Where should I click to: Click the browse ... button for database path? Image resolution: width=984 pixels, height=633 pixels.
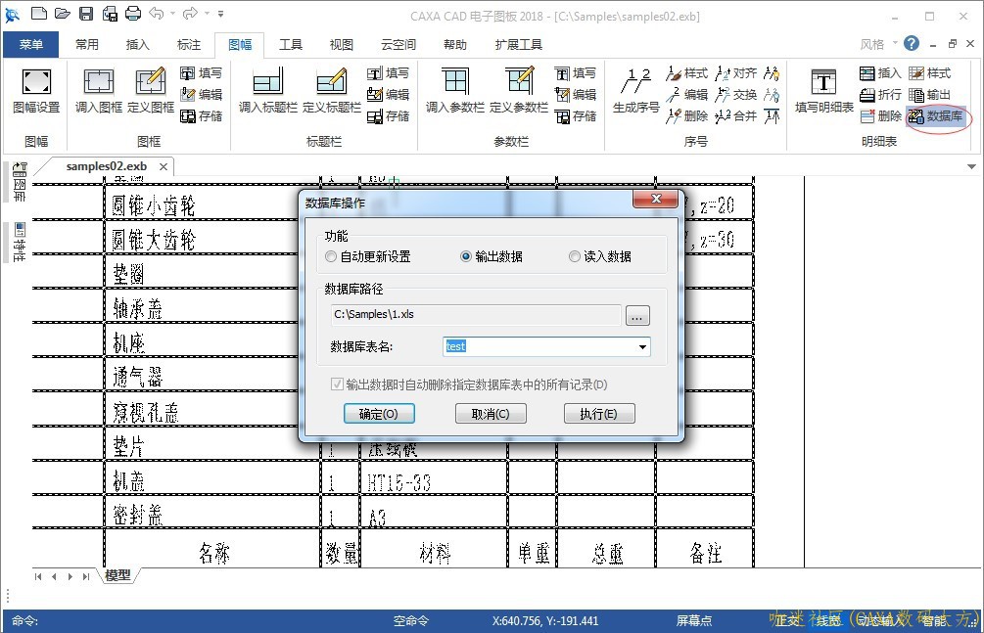(637, 316)
